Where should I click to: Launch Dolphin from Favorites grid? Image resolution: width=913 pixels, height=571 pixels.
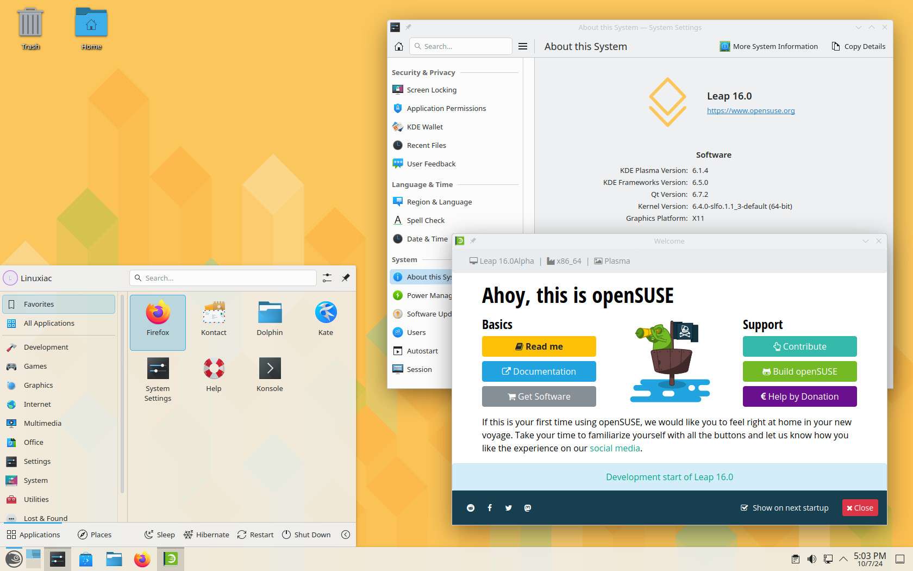270,322
